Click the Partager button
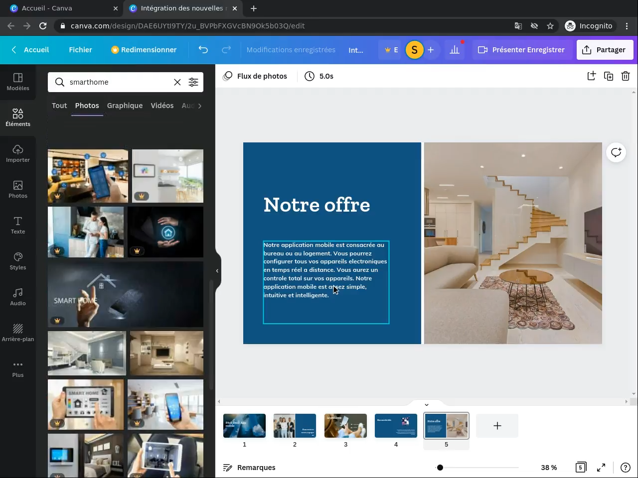The height and width of the screenshot is (478, 638). [x=605, y=50]
